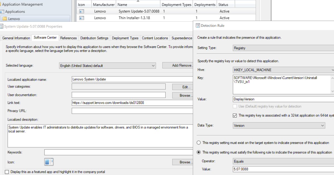Click the Add/Remove language button
This screenshot has height=175, width=334.
[178, 65]
